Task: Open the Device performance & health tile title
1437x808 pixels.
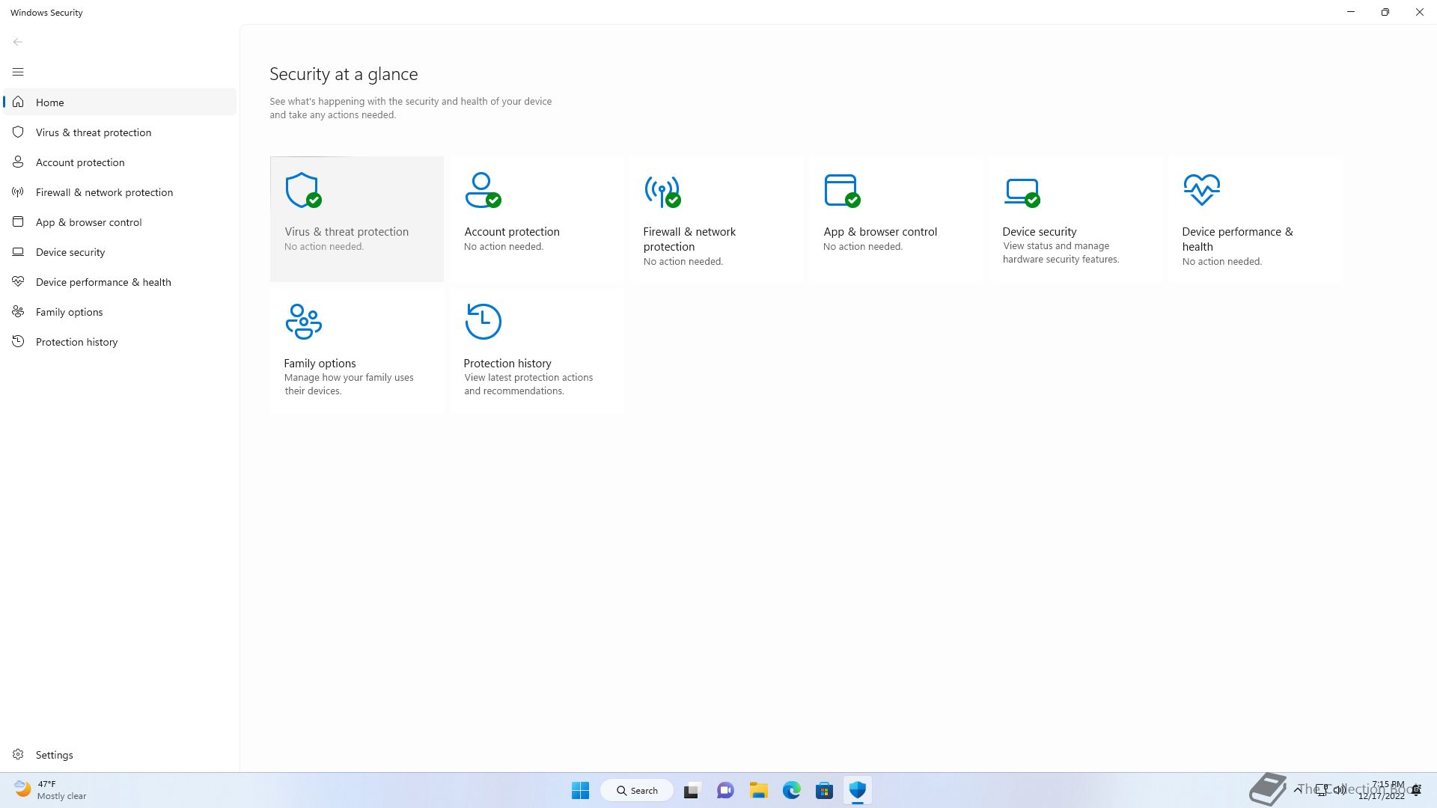Action: [1237, 239]
